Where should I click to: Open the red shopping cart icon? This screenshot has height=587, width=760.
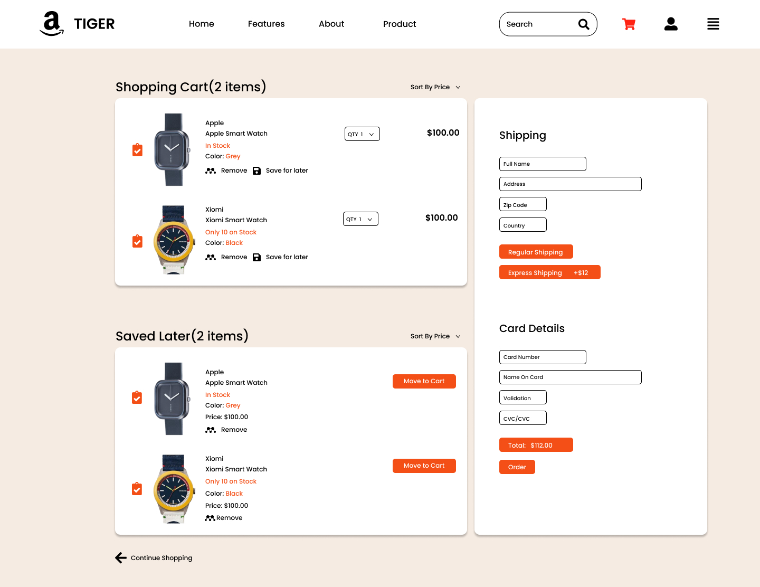(629, 24)
